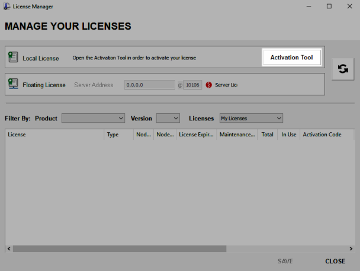Viewport: 360px width, 271px height.
Task: Click the Node... column header
Action: [165, 135]
